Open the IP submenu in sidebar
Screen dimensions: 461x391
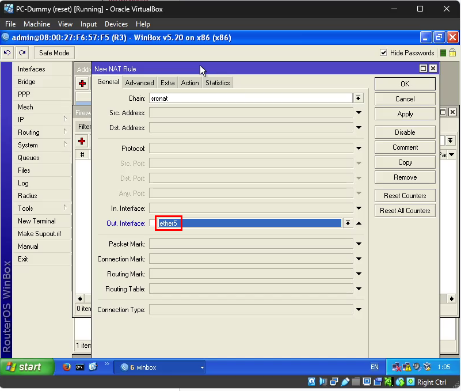[x=42, y=119]
